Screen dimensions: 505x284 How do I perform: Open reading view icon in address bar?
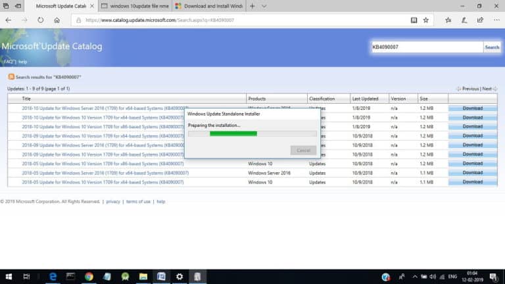pos(414,20)
